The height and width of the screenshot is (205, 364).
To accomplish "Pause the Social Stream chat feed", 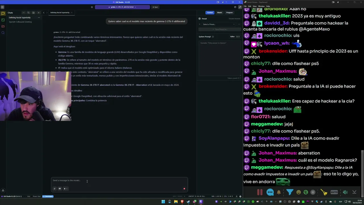I will (260, 192).
